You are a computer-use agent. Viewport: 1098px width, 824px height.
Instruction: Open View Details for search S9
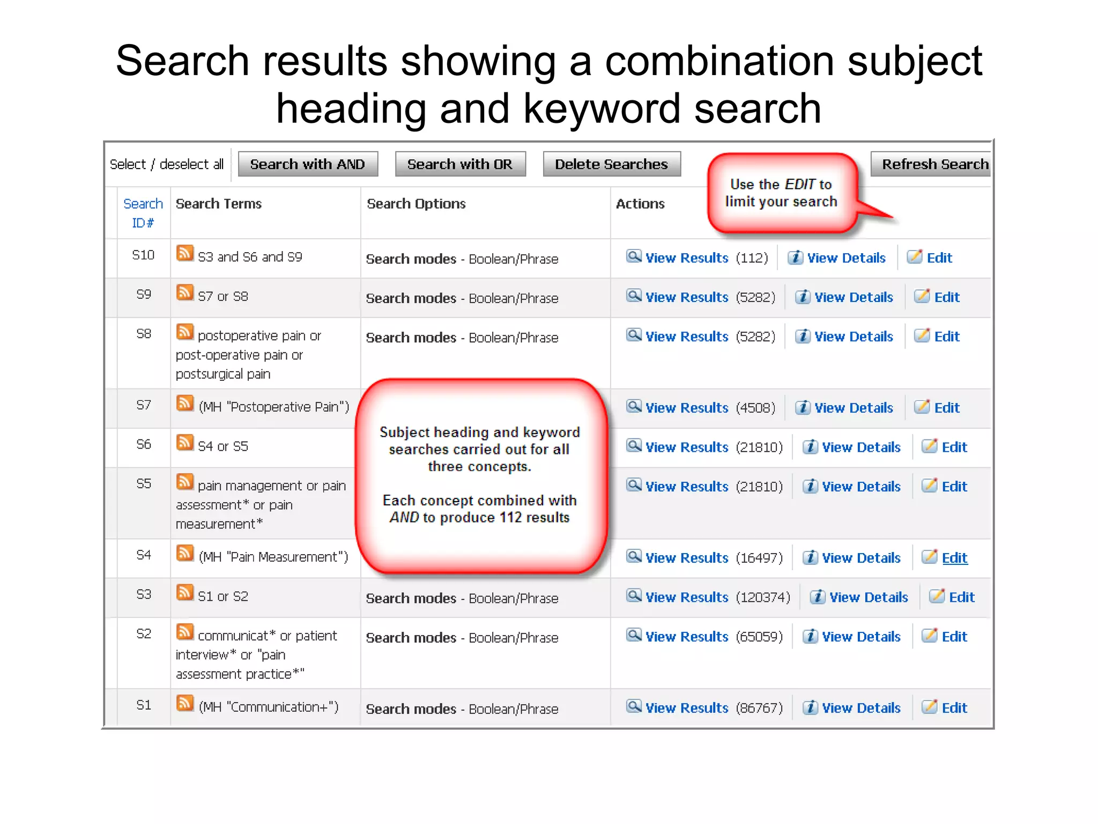(854, 297)
